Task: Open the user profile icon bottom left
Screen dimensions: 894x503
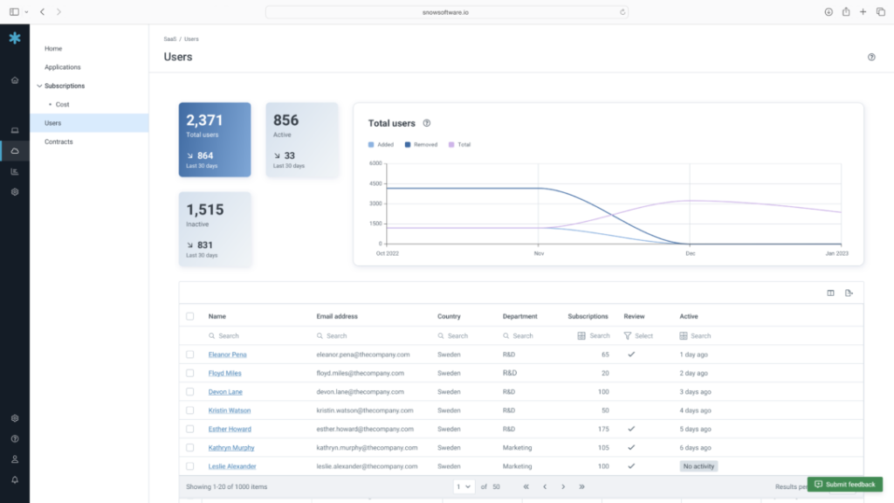Action: pyautogui.click(x=14, y=458)
